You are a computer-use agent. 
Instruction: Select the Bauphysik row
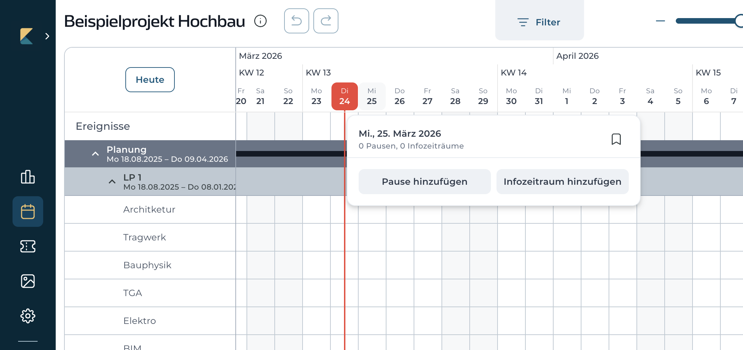(150, 265)
